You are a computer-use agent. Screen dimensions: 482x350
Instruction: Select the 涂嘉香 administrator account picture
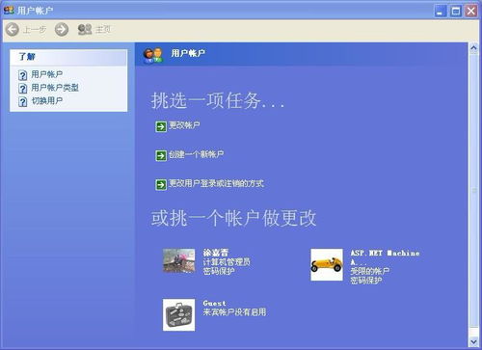coord(178,260)
